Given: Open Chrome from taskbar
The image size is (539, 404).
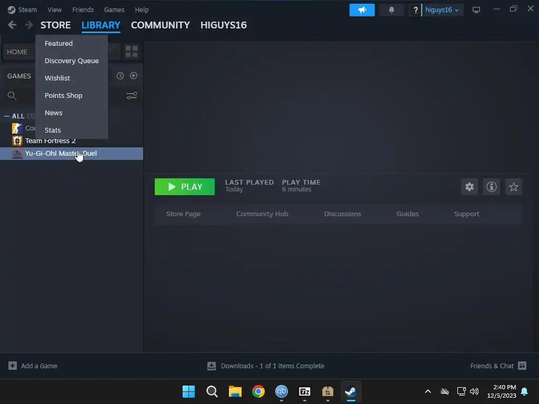Looking at the screenshot, I should pos(258,391).
